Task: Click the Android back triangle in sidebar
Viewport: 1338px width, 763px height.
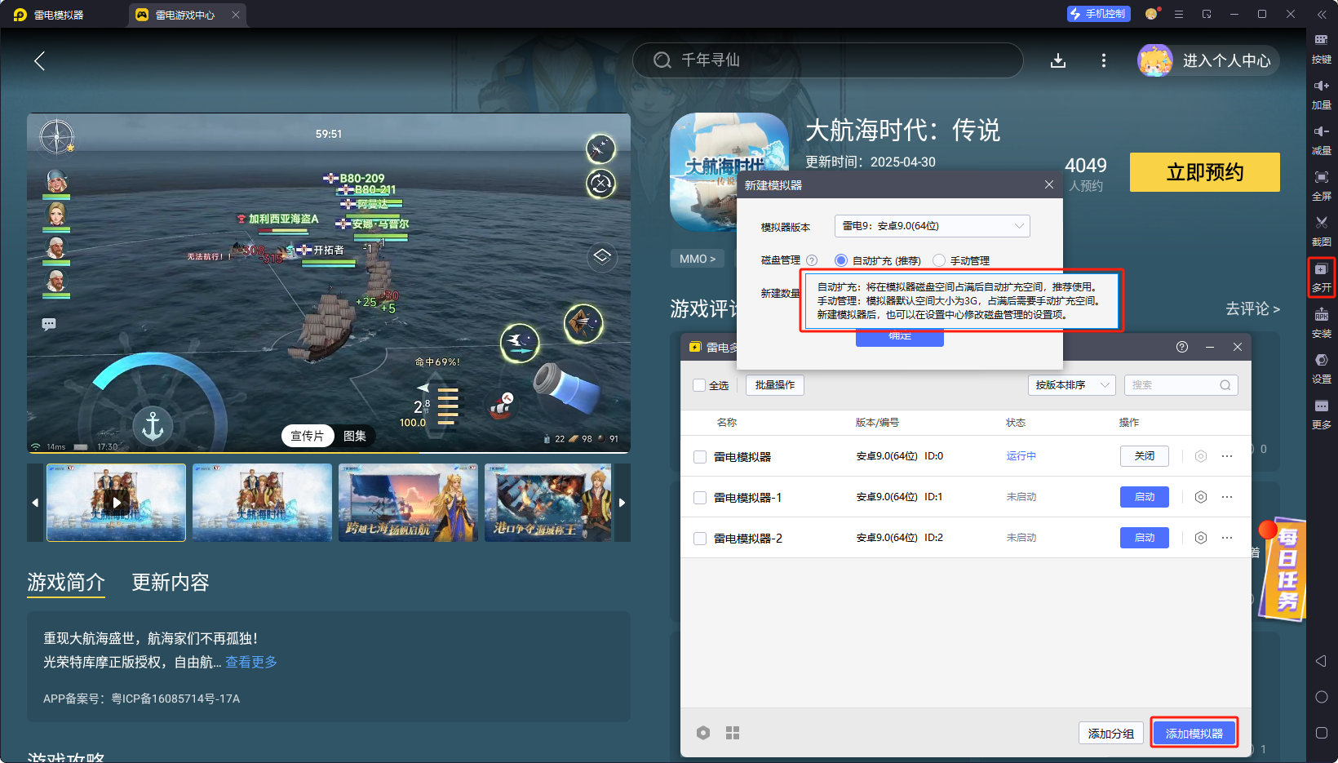Action: (x=1321, y=661)
